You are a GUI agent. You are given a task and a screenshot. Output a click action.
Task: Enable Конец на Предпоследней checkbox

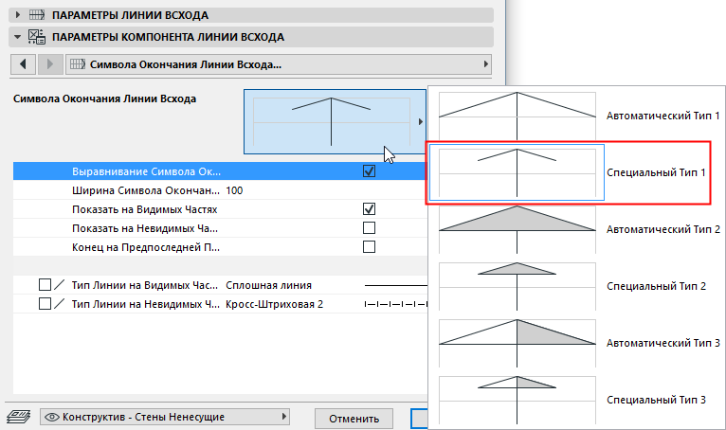(x=369, y=247)
